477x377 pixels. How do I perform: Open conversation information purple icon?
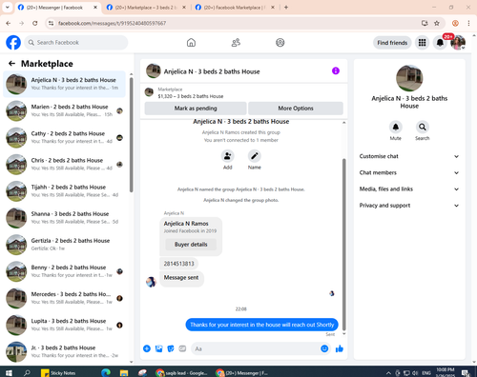point(336,70)
